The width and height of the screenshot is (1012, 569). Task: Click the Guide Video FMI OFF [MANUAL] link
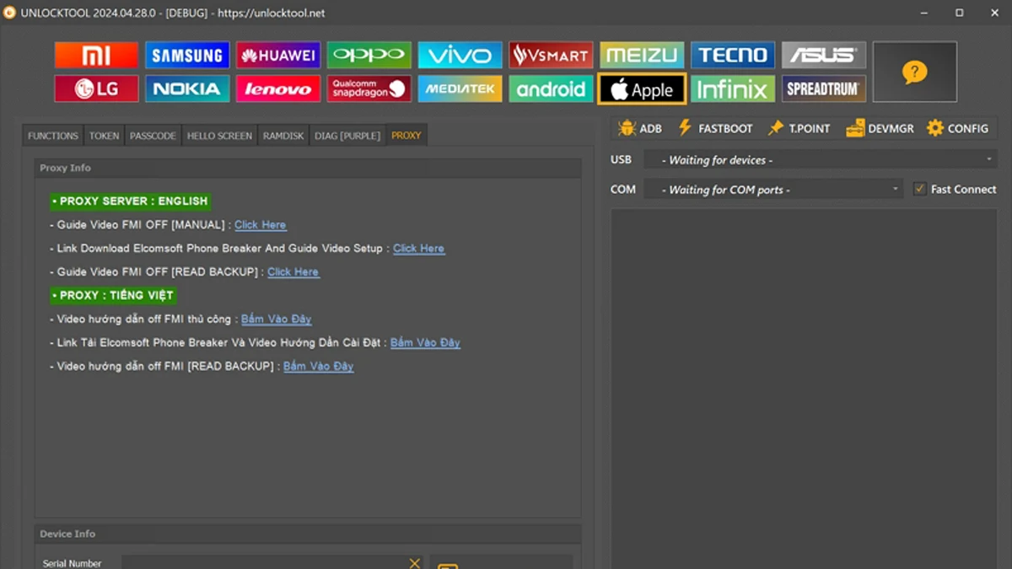point(260,225)
